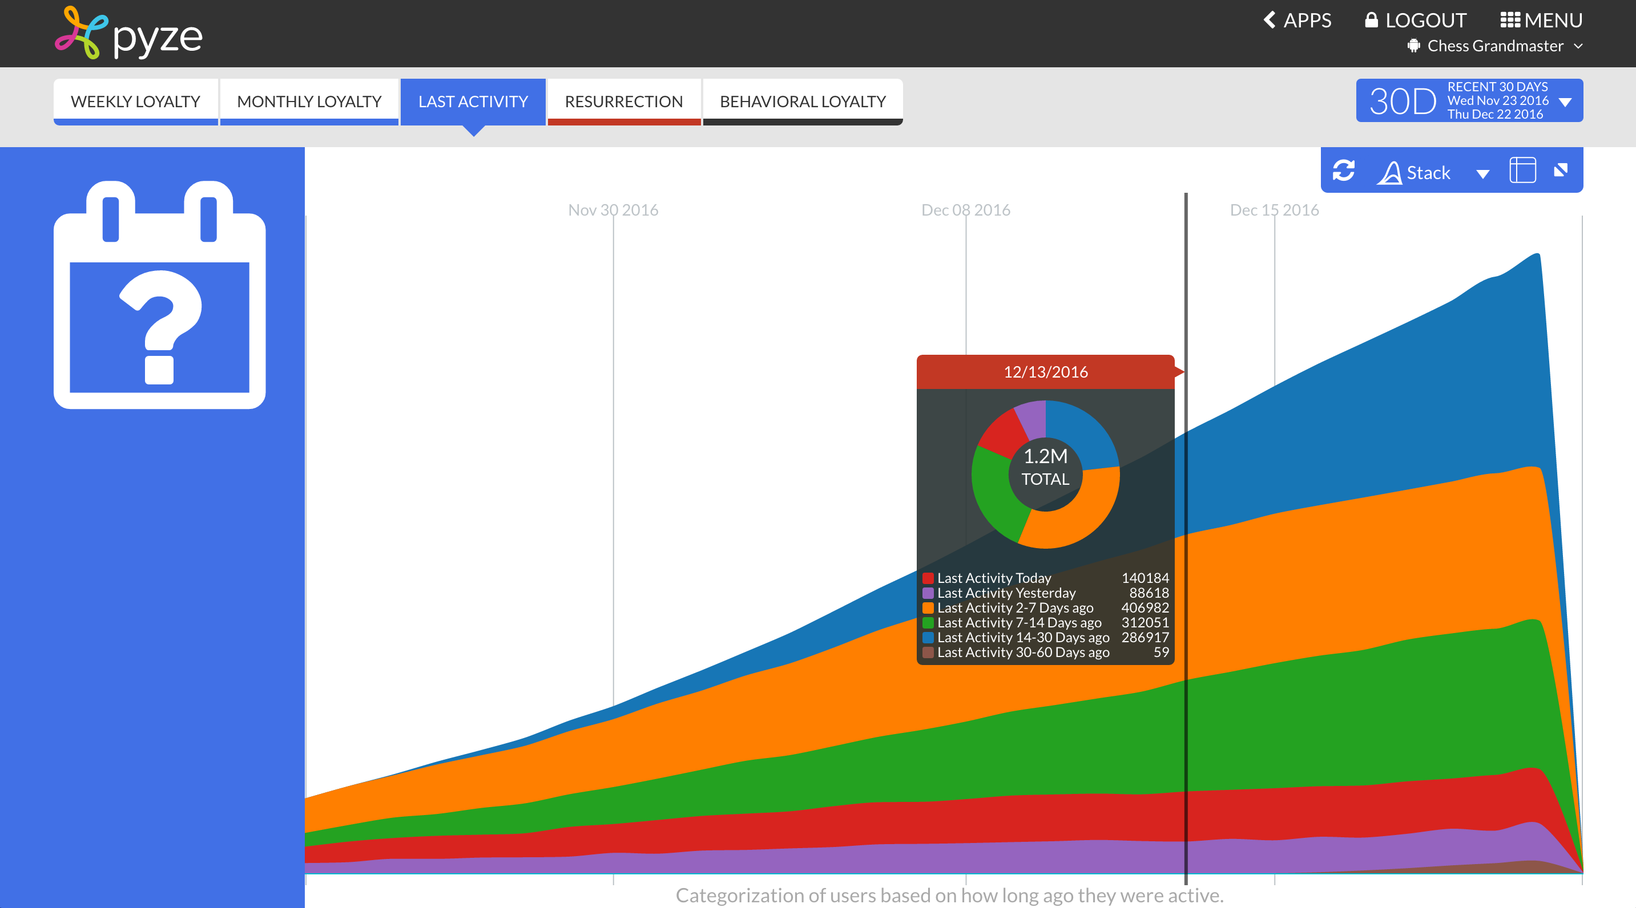Click the Stack chart type icon
1636x908 pixels.
(1389, 173)
